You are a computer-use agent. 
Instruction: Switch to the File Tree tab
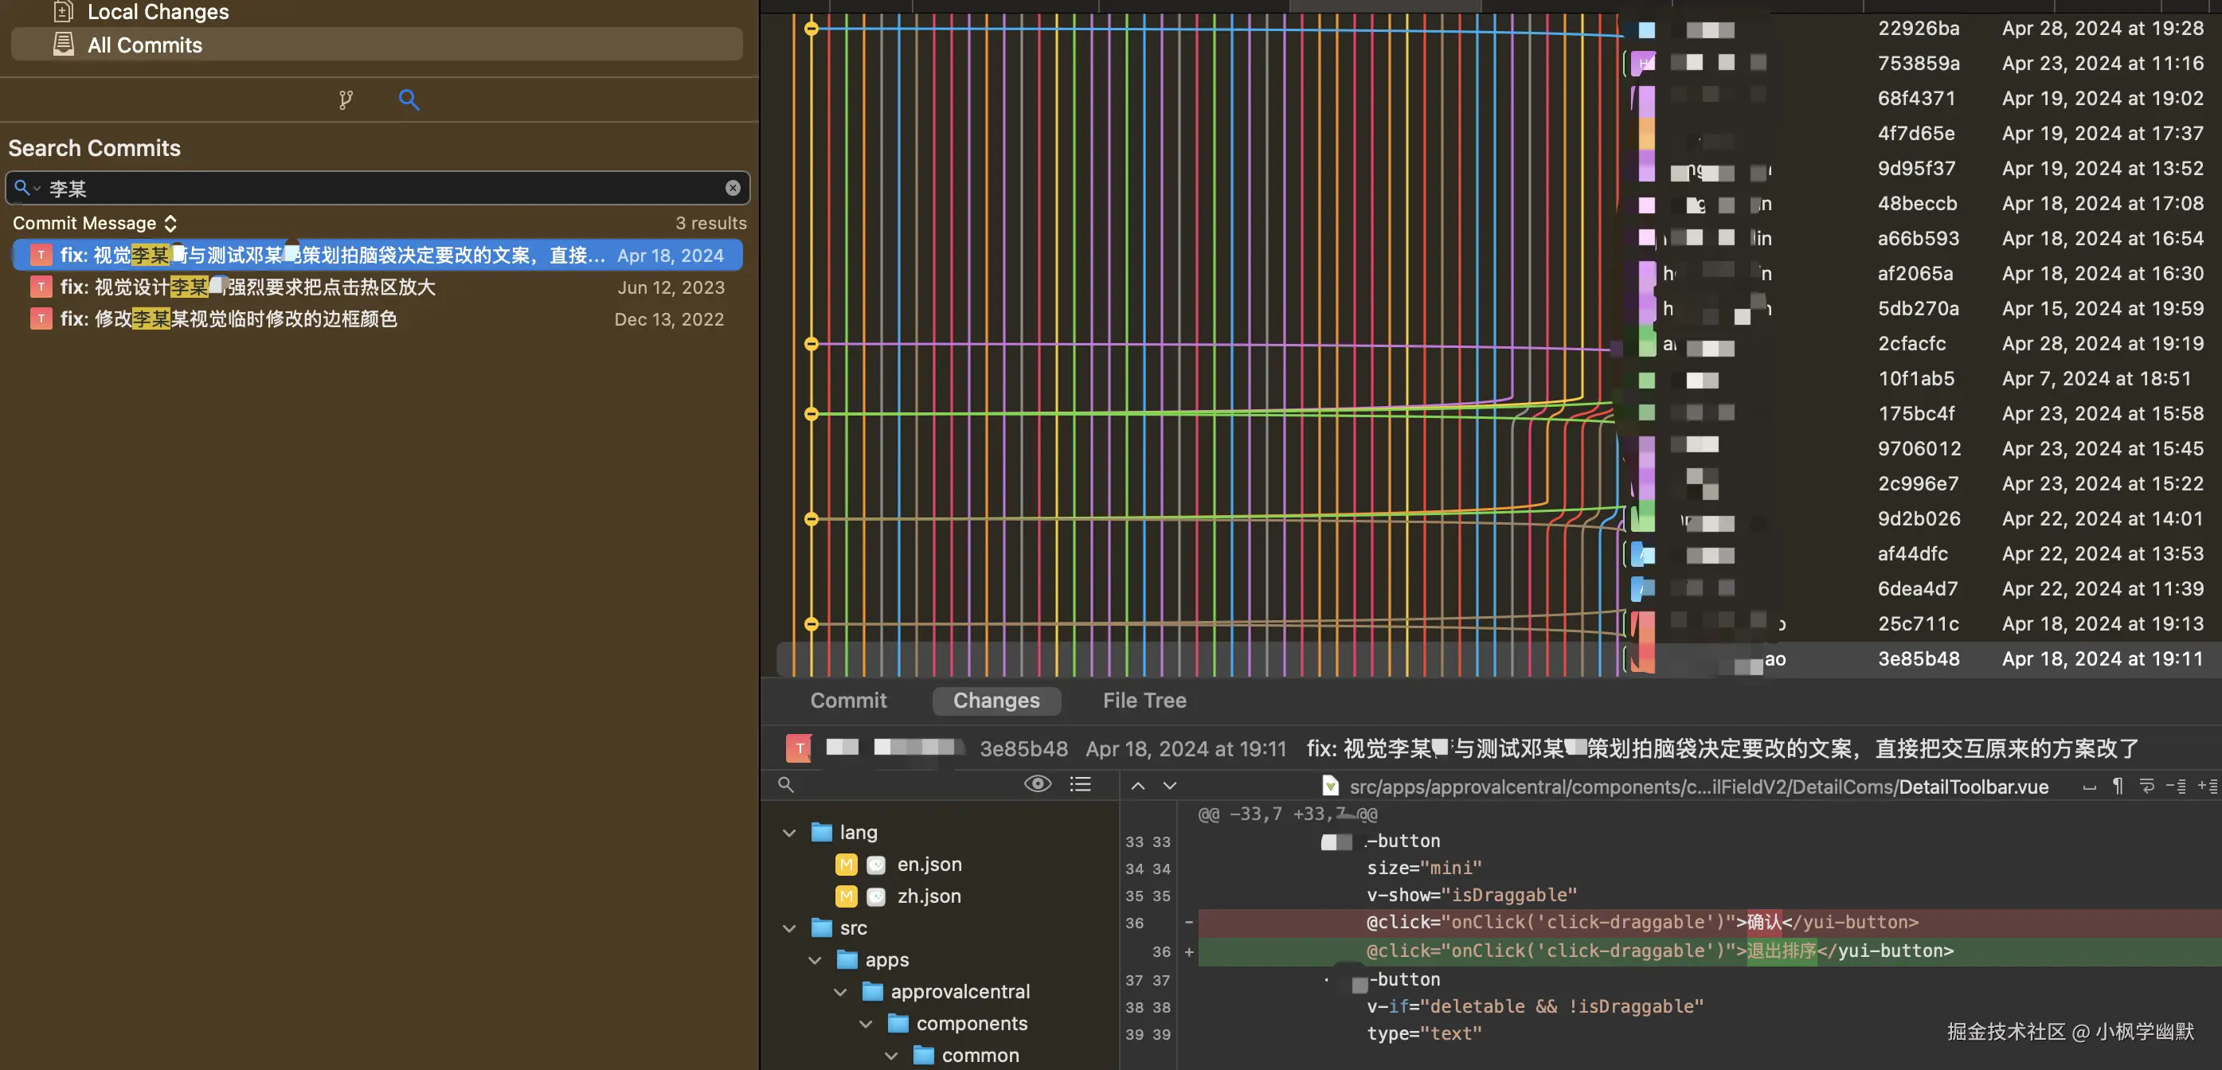[x=1144, y=700]
